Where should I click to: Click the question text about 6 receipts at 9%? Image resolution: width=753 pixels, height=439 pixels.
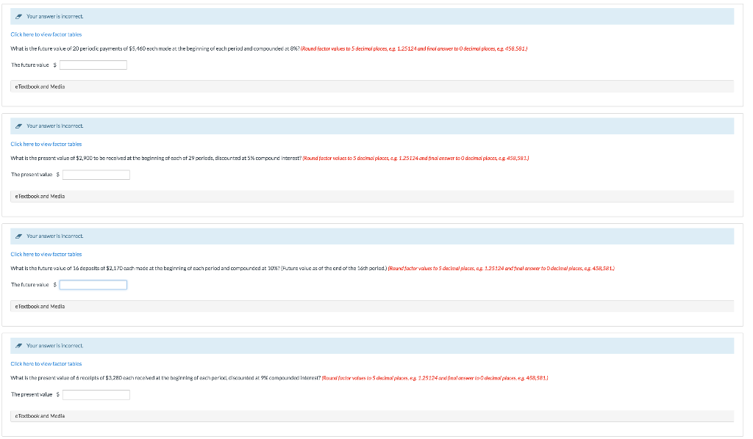point(165,378)
